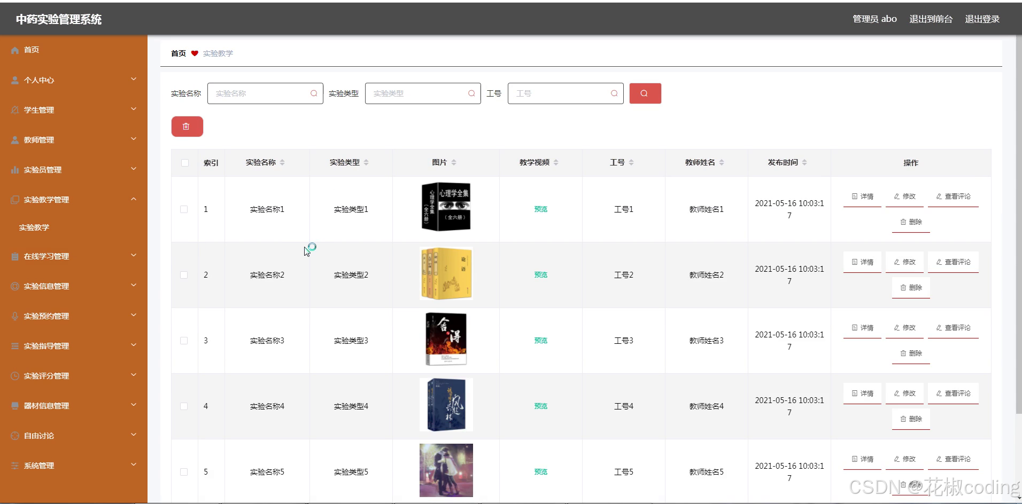Image resolution: width=1022 pixels, height=504 pixels.
Task: Click search icon inside 实验类型 field
Action: click(471, 93)
